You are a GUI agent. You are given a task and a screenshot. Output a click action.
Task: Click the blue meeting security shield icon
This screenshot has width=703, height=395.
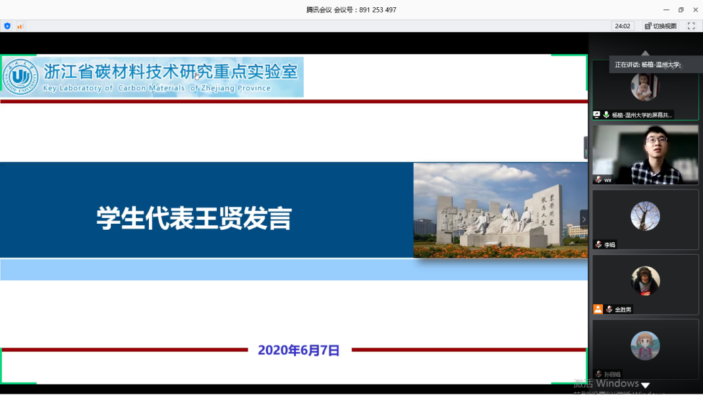[7, 26]
